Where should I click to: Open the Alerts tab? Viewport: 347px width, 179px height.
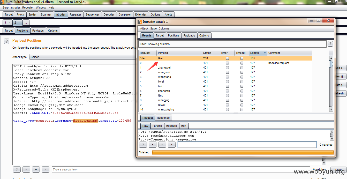(x=168, y=15)
